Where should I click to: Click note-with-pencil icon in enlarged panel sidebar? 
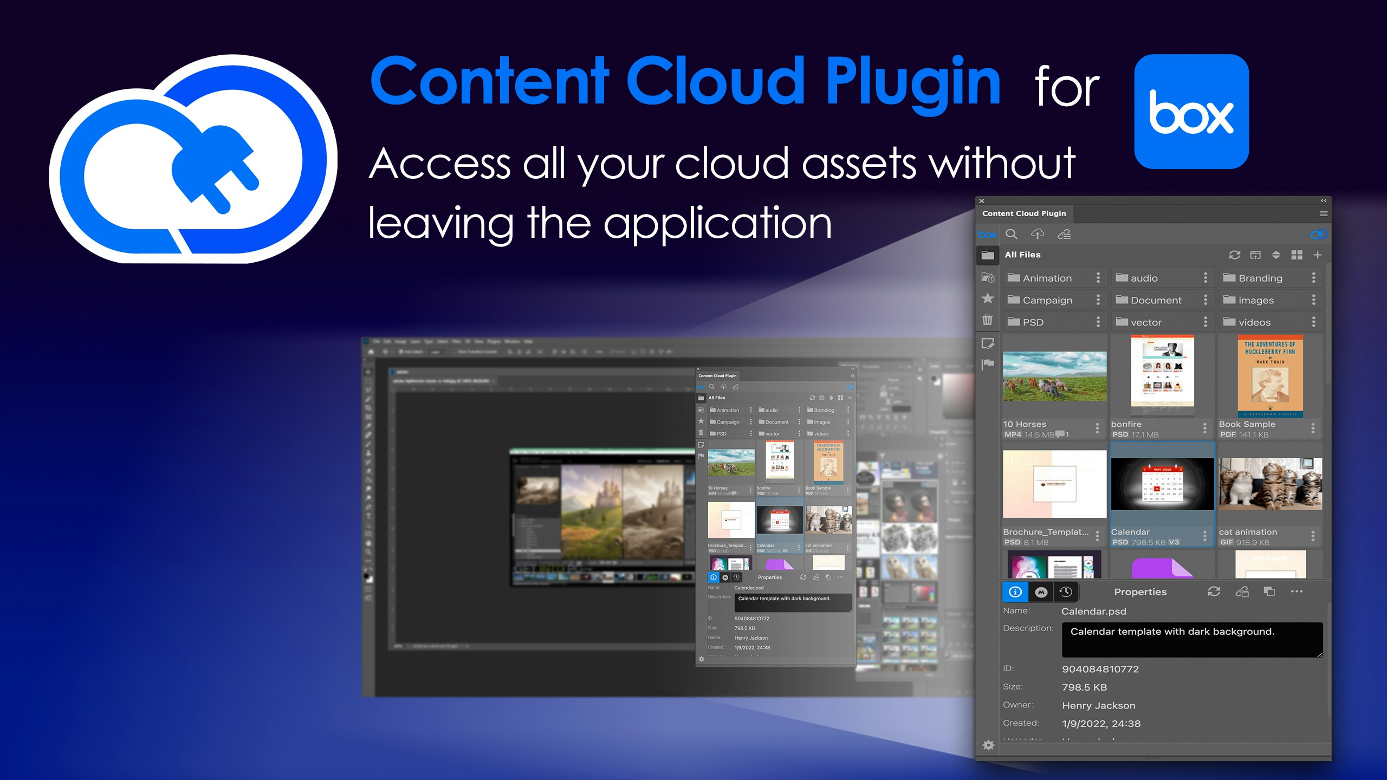point(988,343)
